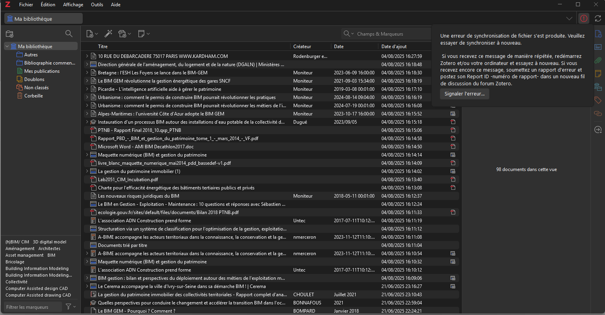The width and height of the screenshot is (605, 315).
Task: Open the New Item toolbar button
Action: tap(91, 34)
